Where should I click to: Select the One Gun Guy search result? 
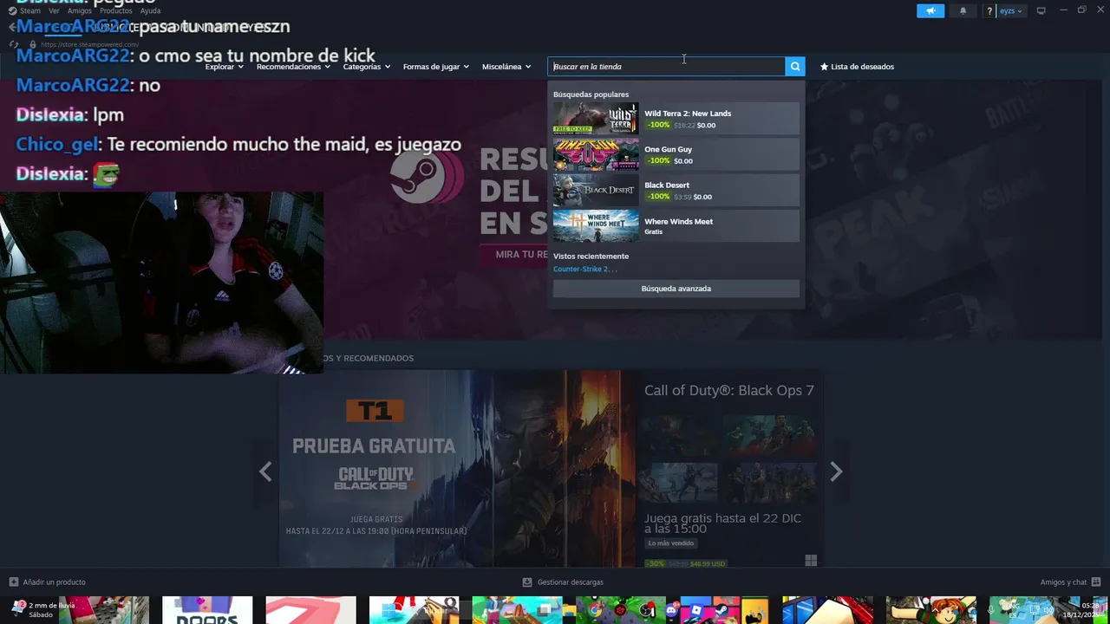676,154
